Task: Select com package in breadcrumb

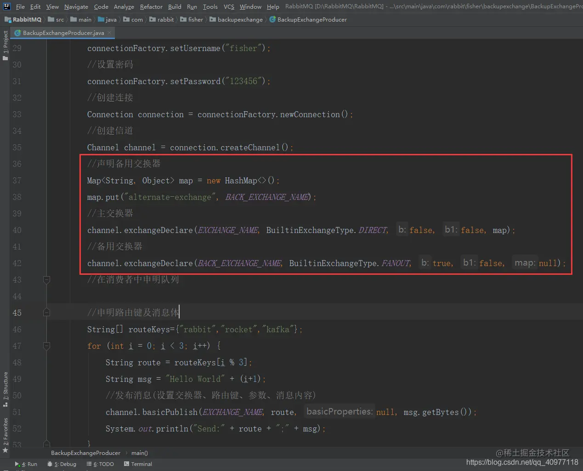Action: [x=133, y=20]
